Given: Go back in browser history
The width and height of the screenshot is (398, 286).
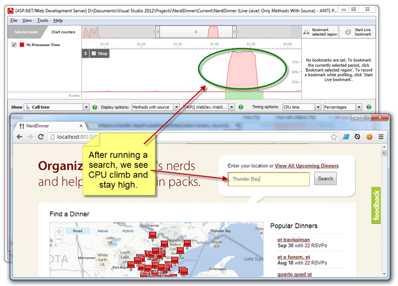Looking at the screenshot, I should pyautogui.click(x=20, y=137).
